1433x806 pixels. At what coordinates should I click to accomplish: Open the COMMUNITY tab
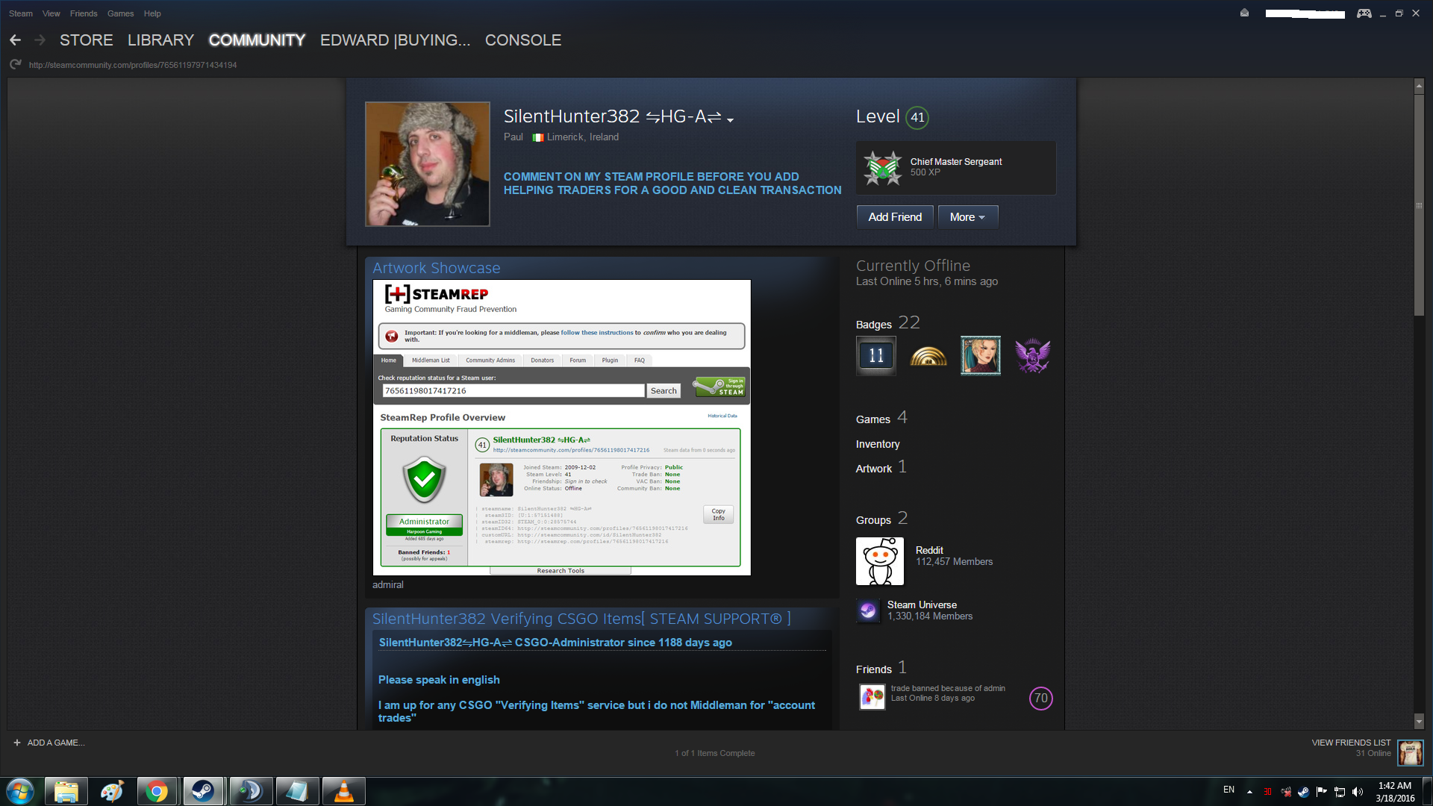[257, 40]
